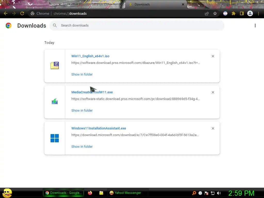The image size is (264, 198).
Task: Share this page via share icon
Action: point(207,13)
